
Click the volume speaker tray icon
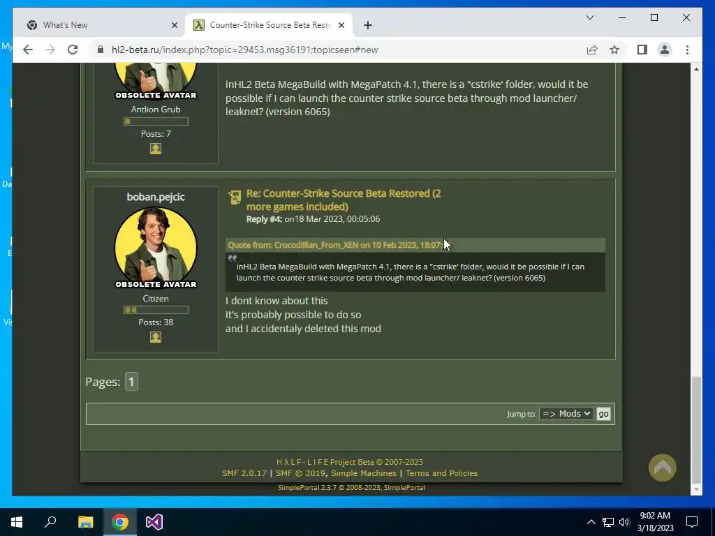[624, 522]
